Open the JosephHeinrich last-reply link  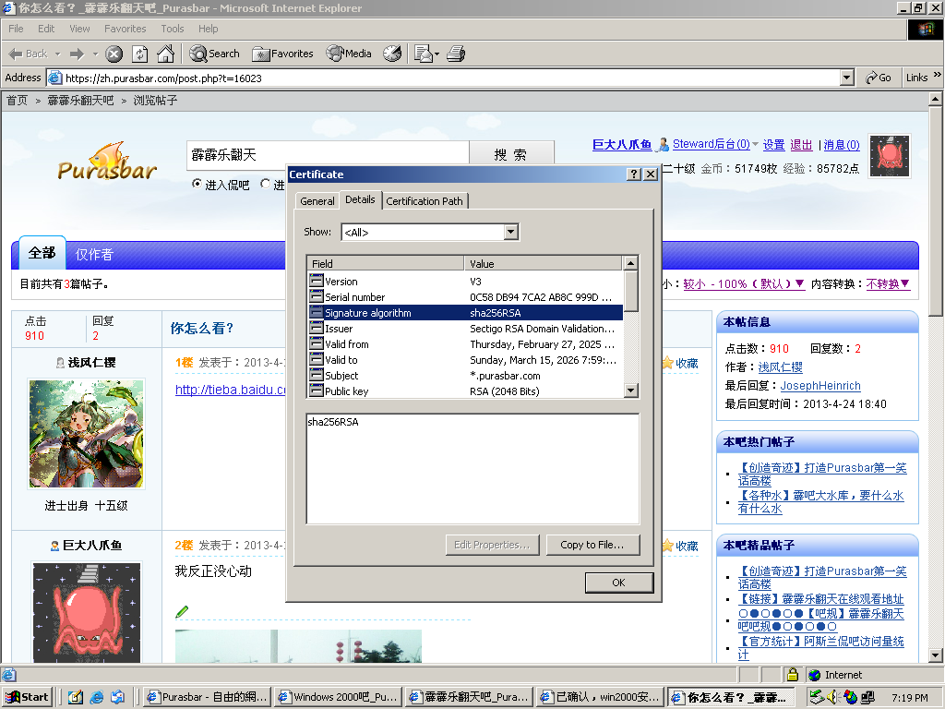(x=820, y=386)
